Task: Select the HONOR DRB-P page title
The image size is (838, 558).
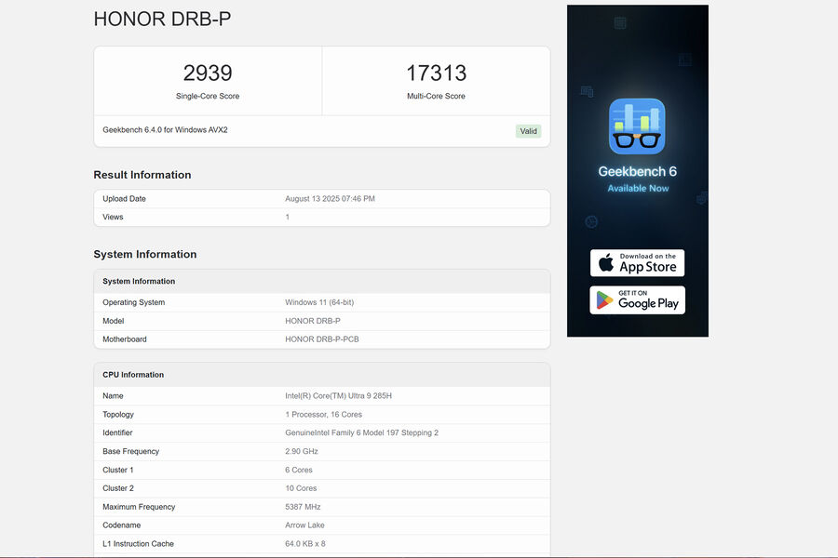Action: pos(162,19)
